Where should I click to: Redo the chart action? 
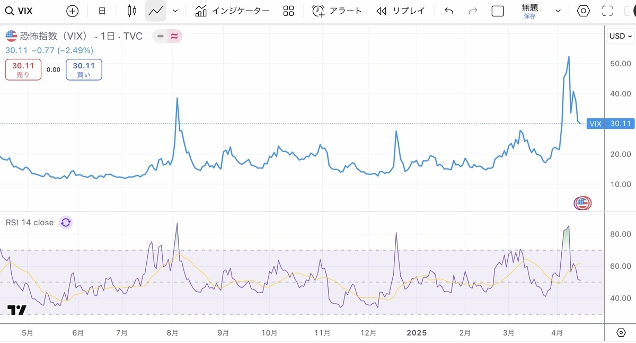473,11
